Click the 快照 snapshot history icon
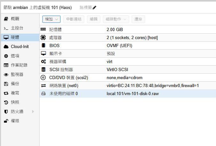Image resolution: width=216 pixels, height=146 pixels. pyautogui.click(x=6, y=102)
